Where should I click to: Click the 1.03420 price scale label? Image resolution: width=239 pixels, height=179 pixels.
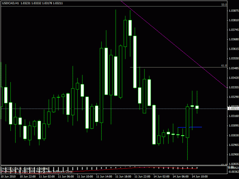(234, 78)
